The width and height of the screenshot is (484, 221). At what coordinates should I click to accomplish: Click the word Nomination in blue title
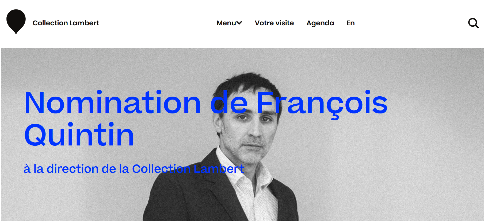(112, 103)
